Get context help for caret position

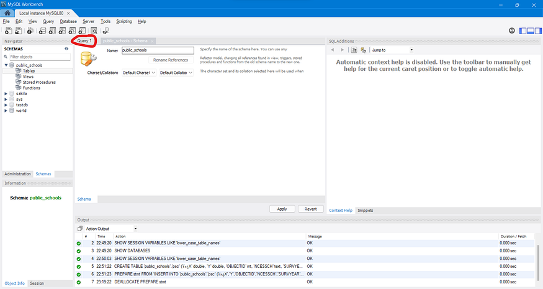tap(354, 50)
